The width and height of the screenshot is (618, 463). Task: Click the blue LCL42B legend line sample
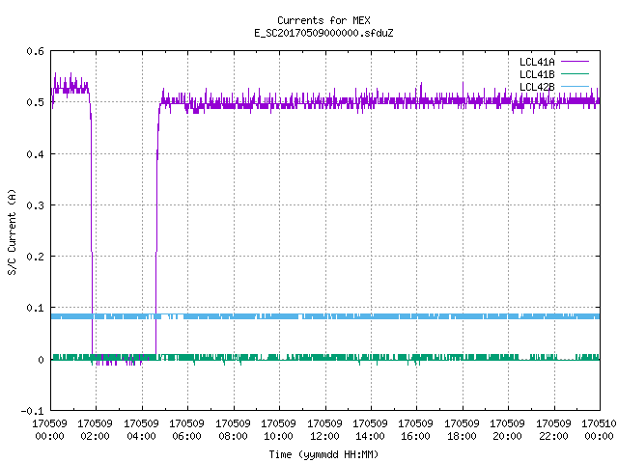coord(575,87)
